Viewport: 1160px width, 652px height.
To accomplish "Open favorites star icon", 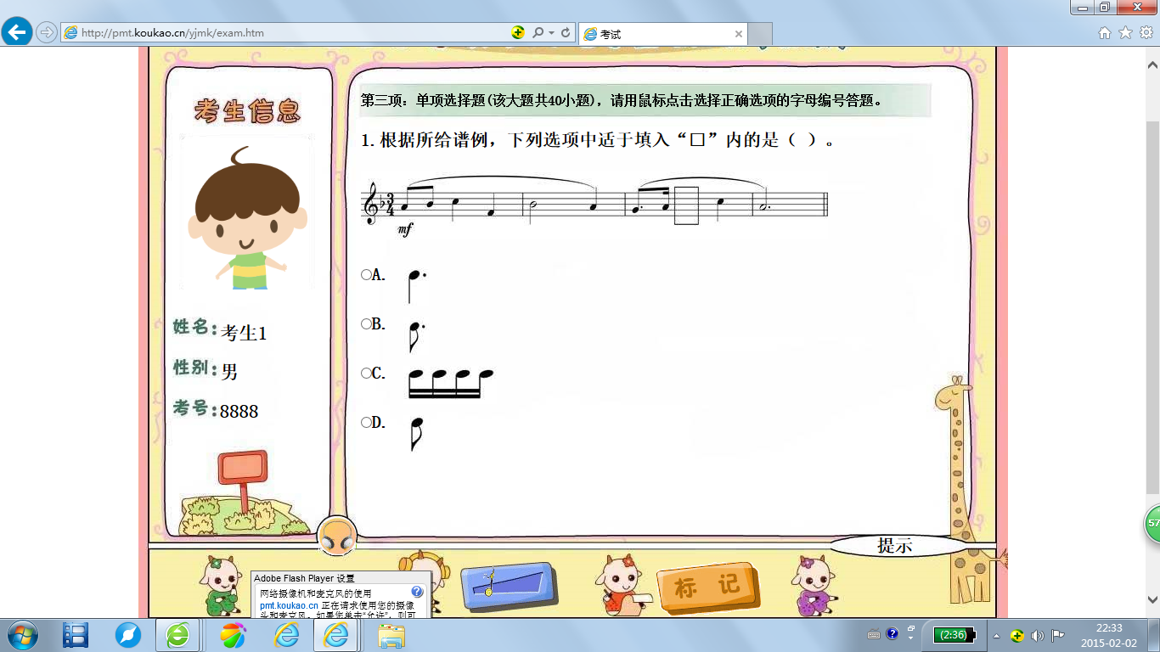I will [1125, 33].
